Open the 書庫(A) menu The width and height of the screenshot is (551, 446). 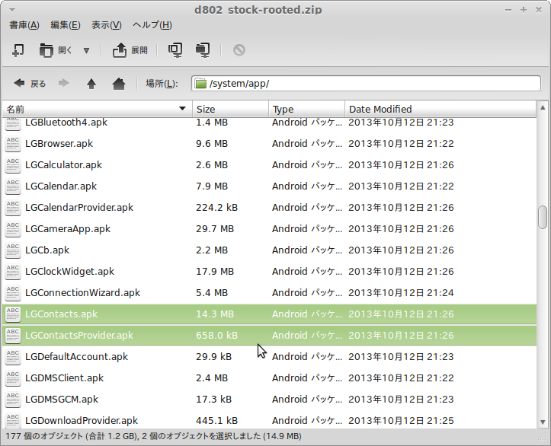click(x=24, y=25)
